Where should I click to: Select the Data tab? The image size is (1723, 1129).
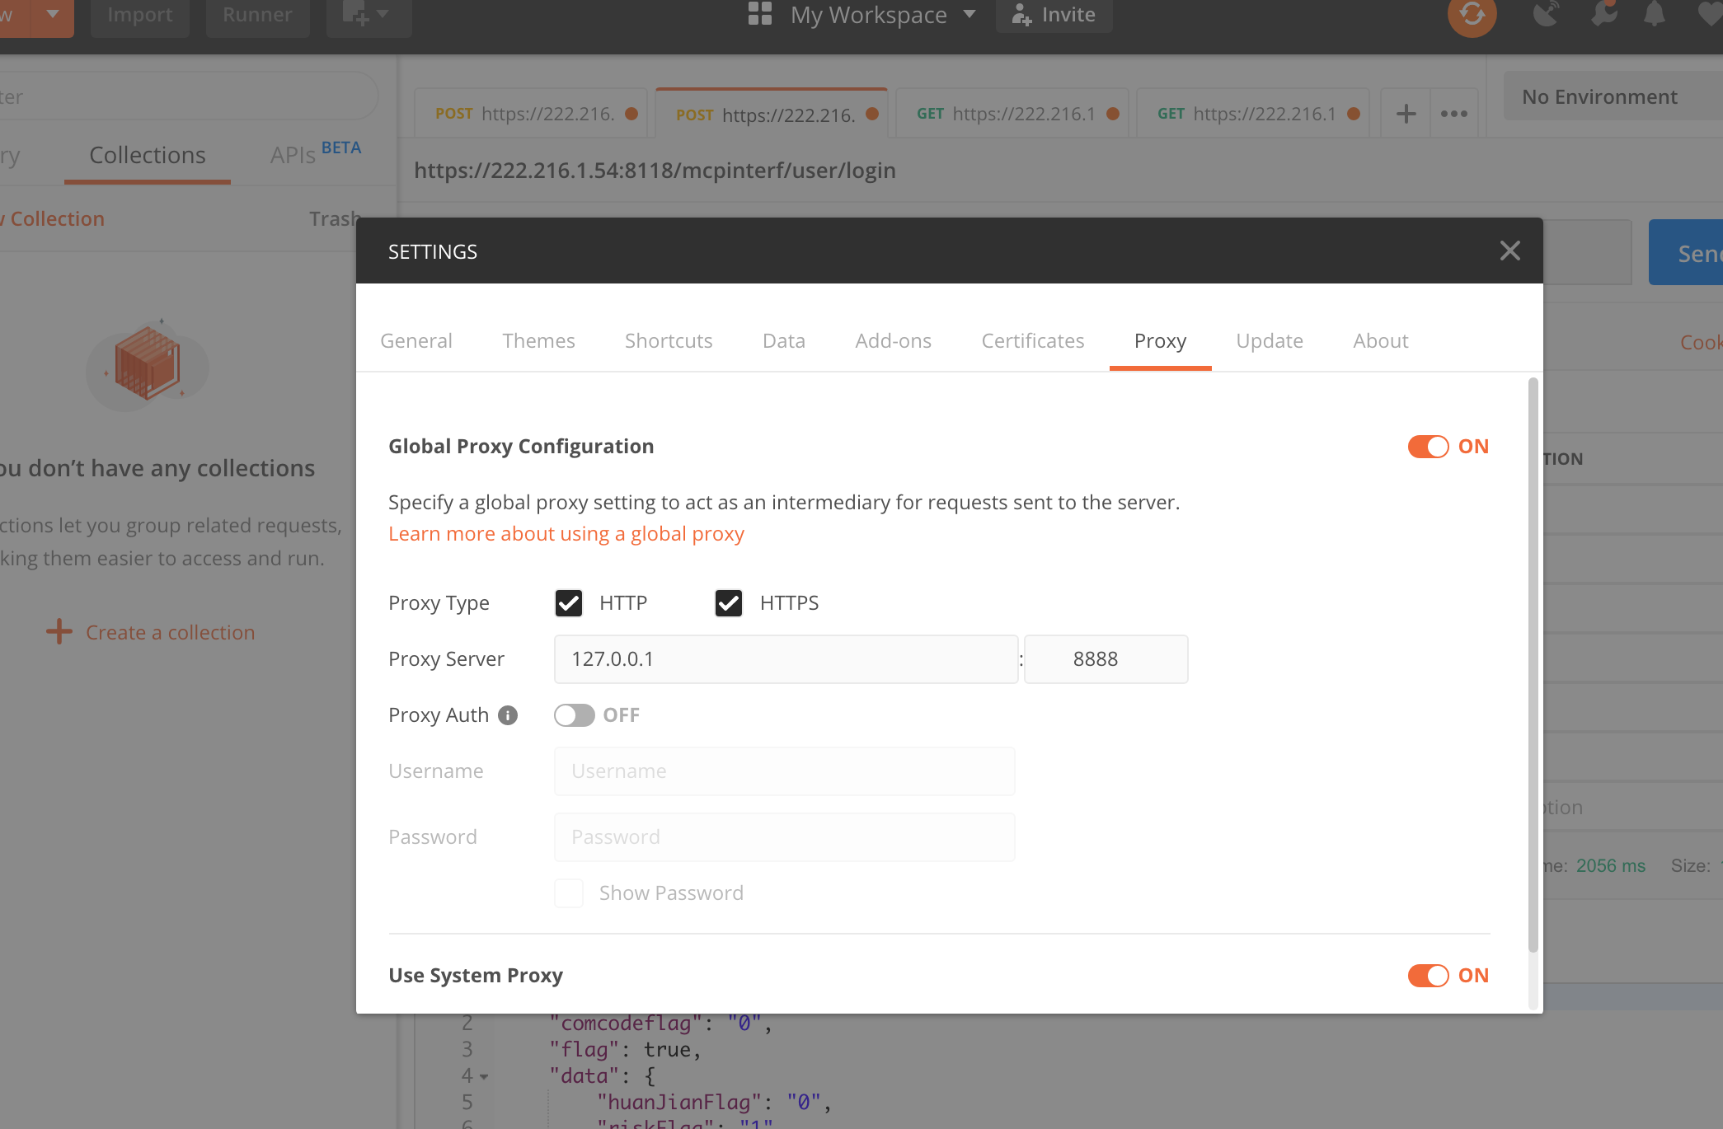pyautogui.click(x=783, y=340)
